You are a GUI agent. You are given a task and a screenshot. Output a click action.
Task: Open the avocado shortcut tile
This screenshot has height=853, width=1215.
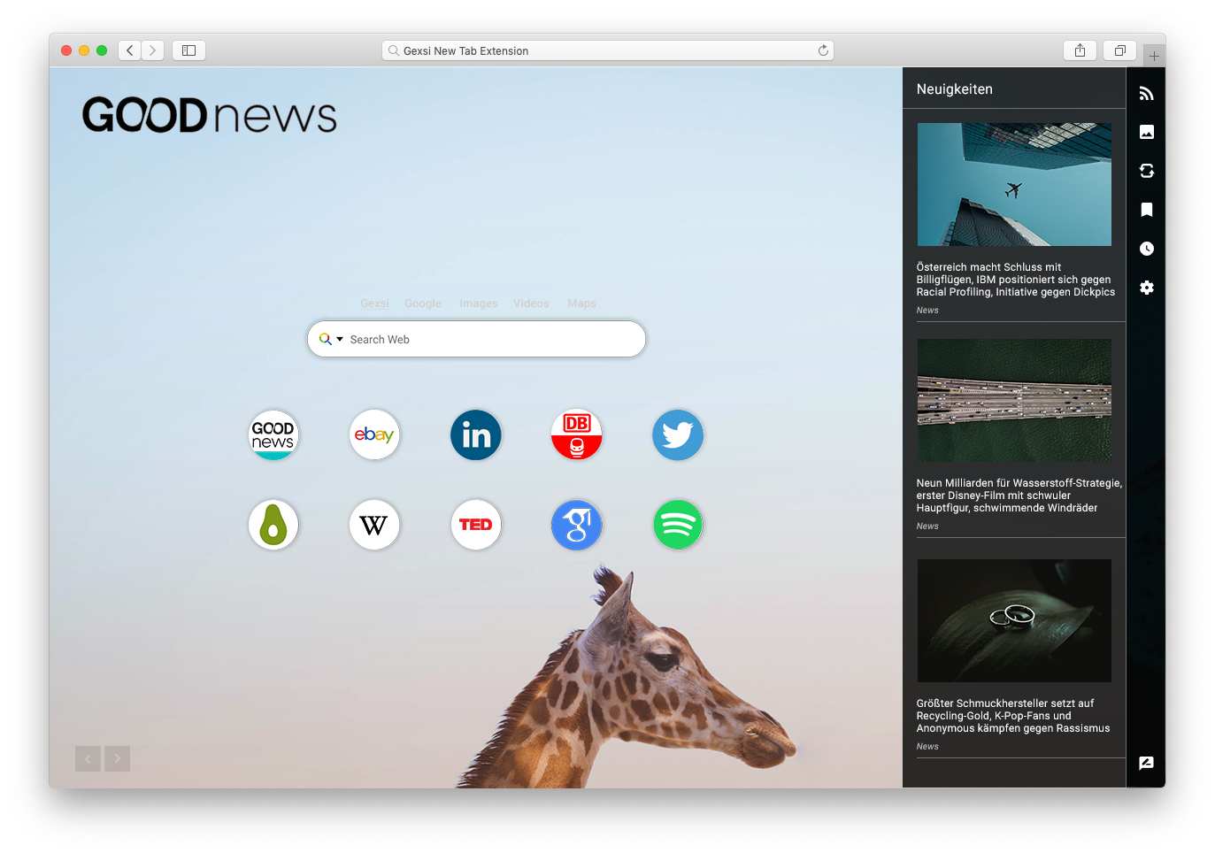(273, 525)
